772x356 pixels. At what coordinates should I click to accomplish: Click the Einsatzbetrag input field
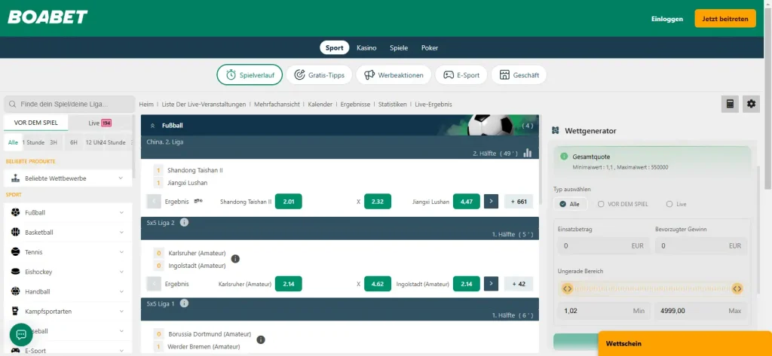tap(604, 245)
